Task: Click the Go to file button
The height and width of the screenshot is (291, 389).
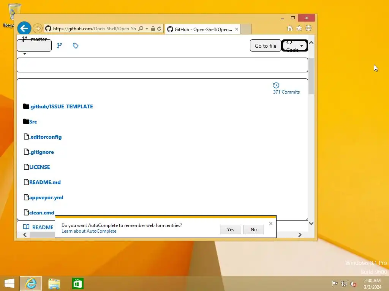Action: pos(266,46)
